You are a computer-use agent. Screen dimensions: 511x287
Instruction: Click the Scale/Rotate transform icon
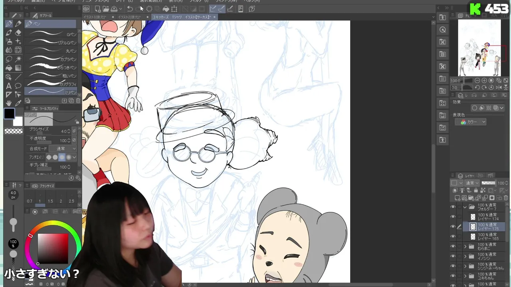[174, 9]
